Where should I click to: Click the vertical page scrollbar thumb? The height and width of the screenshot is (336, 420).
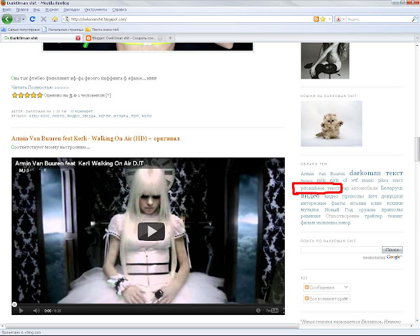(417, 149)
